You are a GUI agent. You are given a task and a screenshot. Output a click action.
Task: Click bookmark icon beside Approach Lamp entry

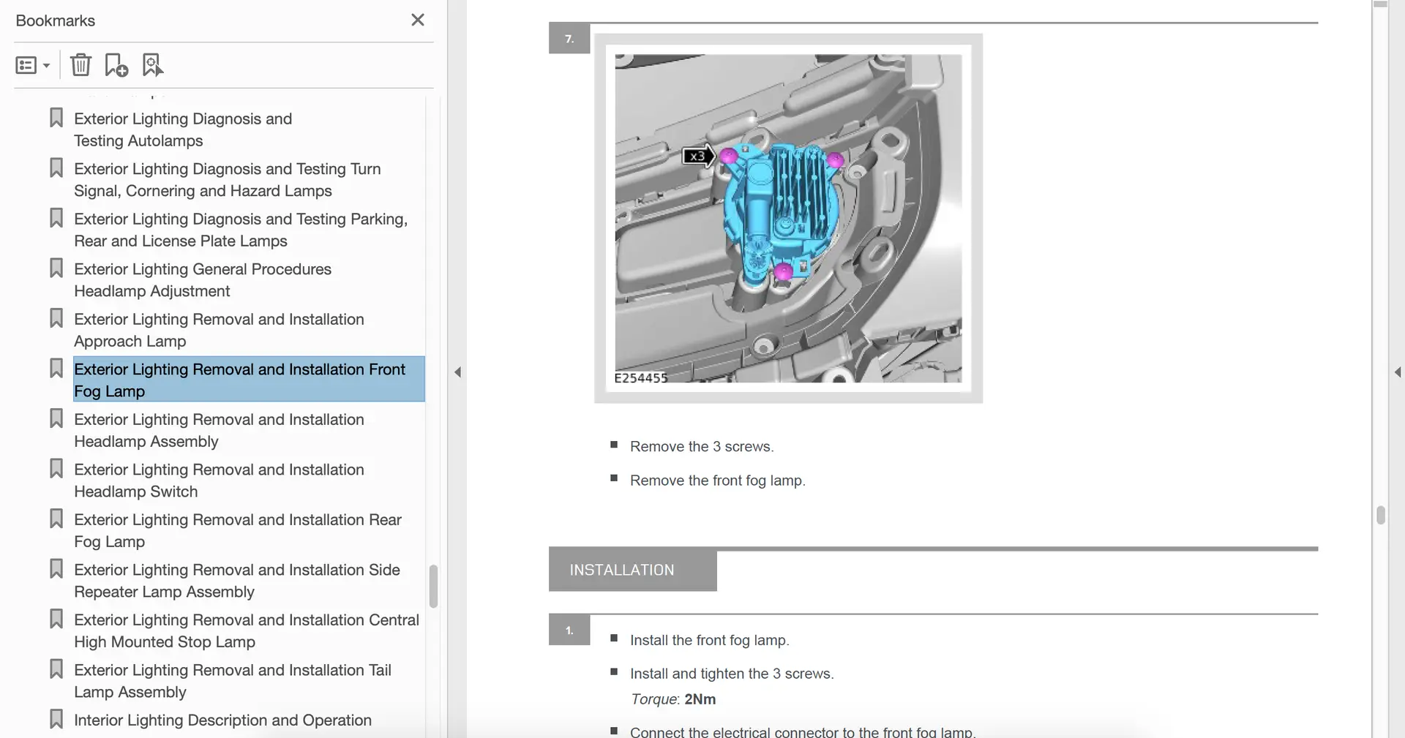pyautogui.click(x=56, y=318)
